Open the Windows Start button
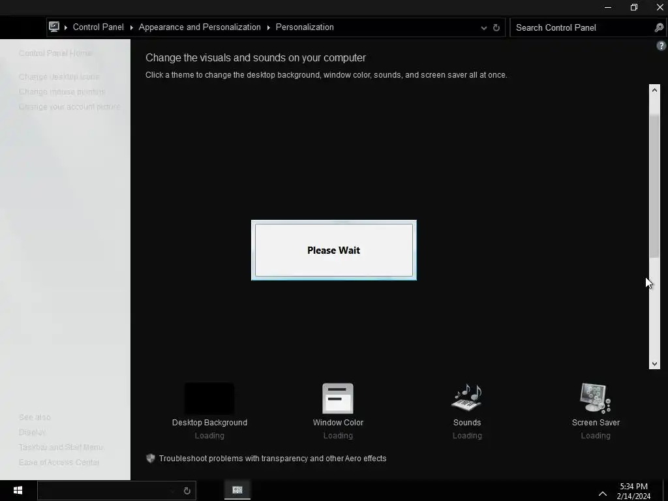This screenshot has height=501, width=668. tap(18, 491)
